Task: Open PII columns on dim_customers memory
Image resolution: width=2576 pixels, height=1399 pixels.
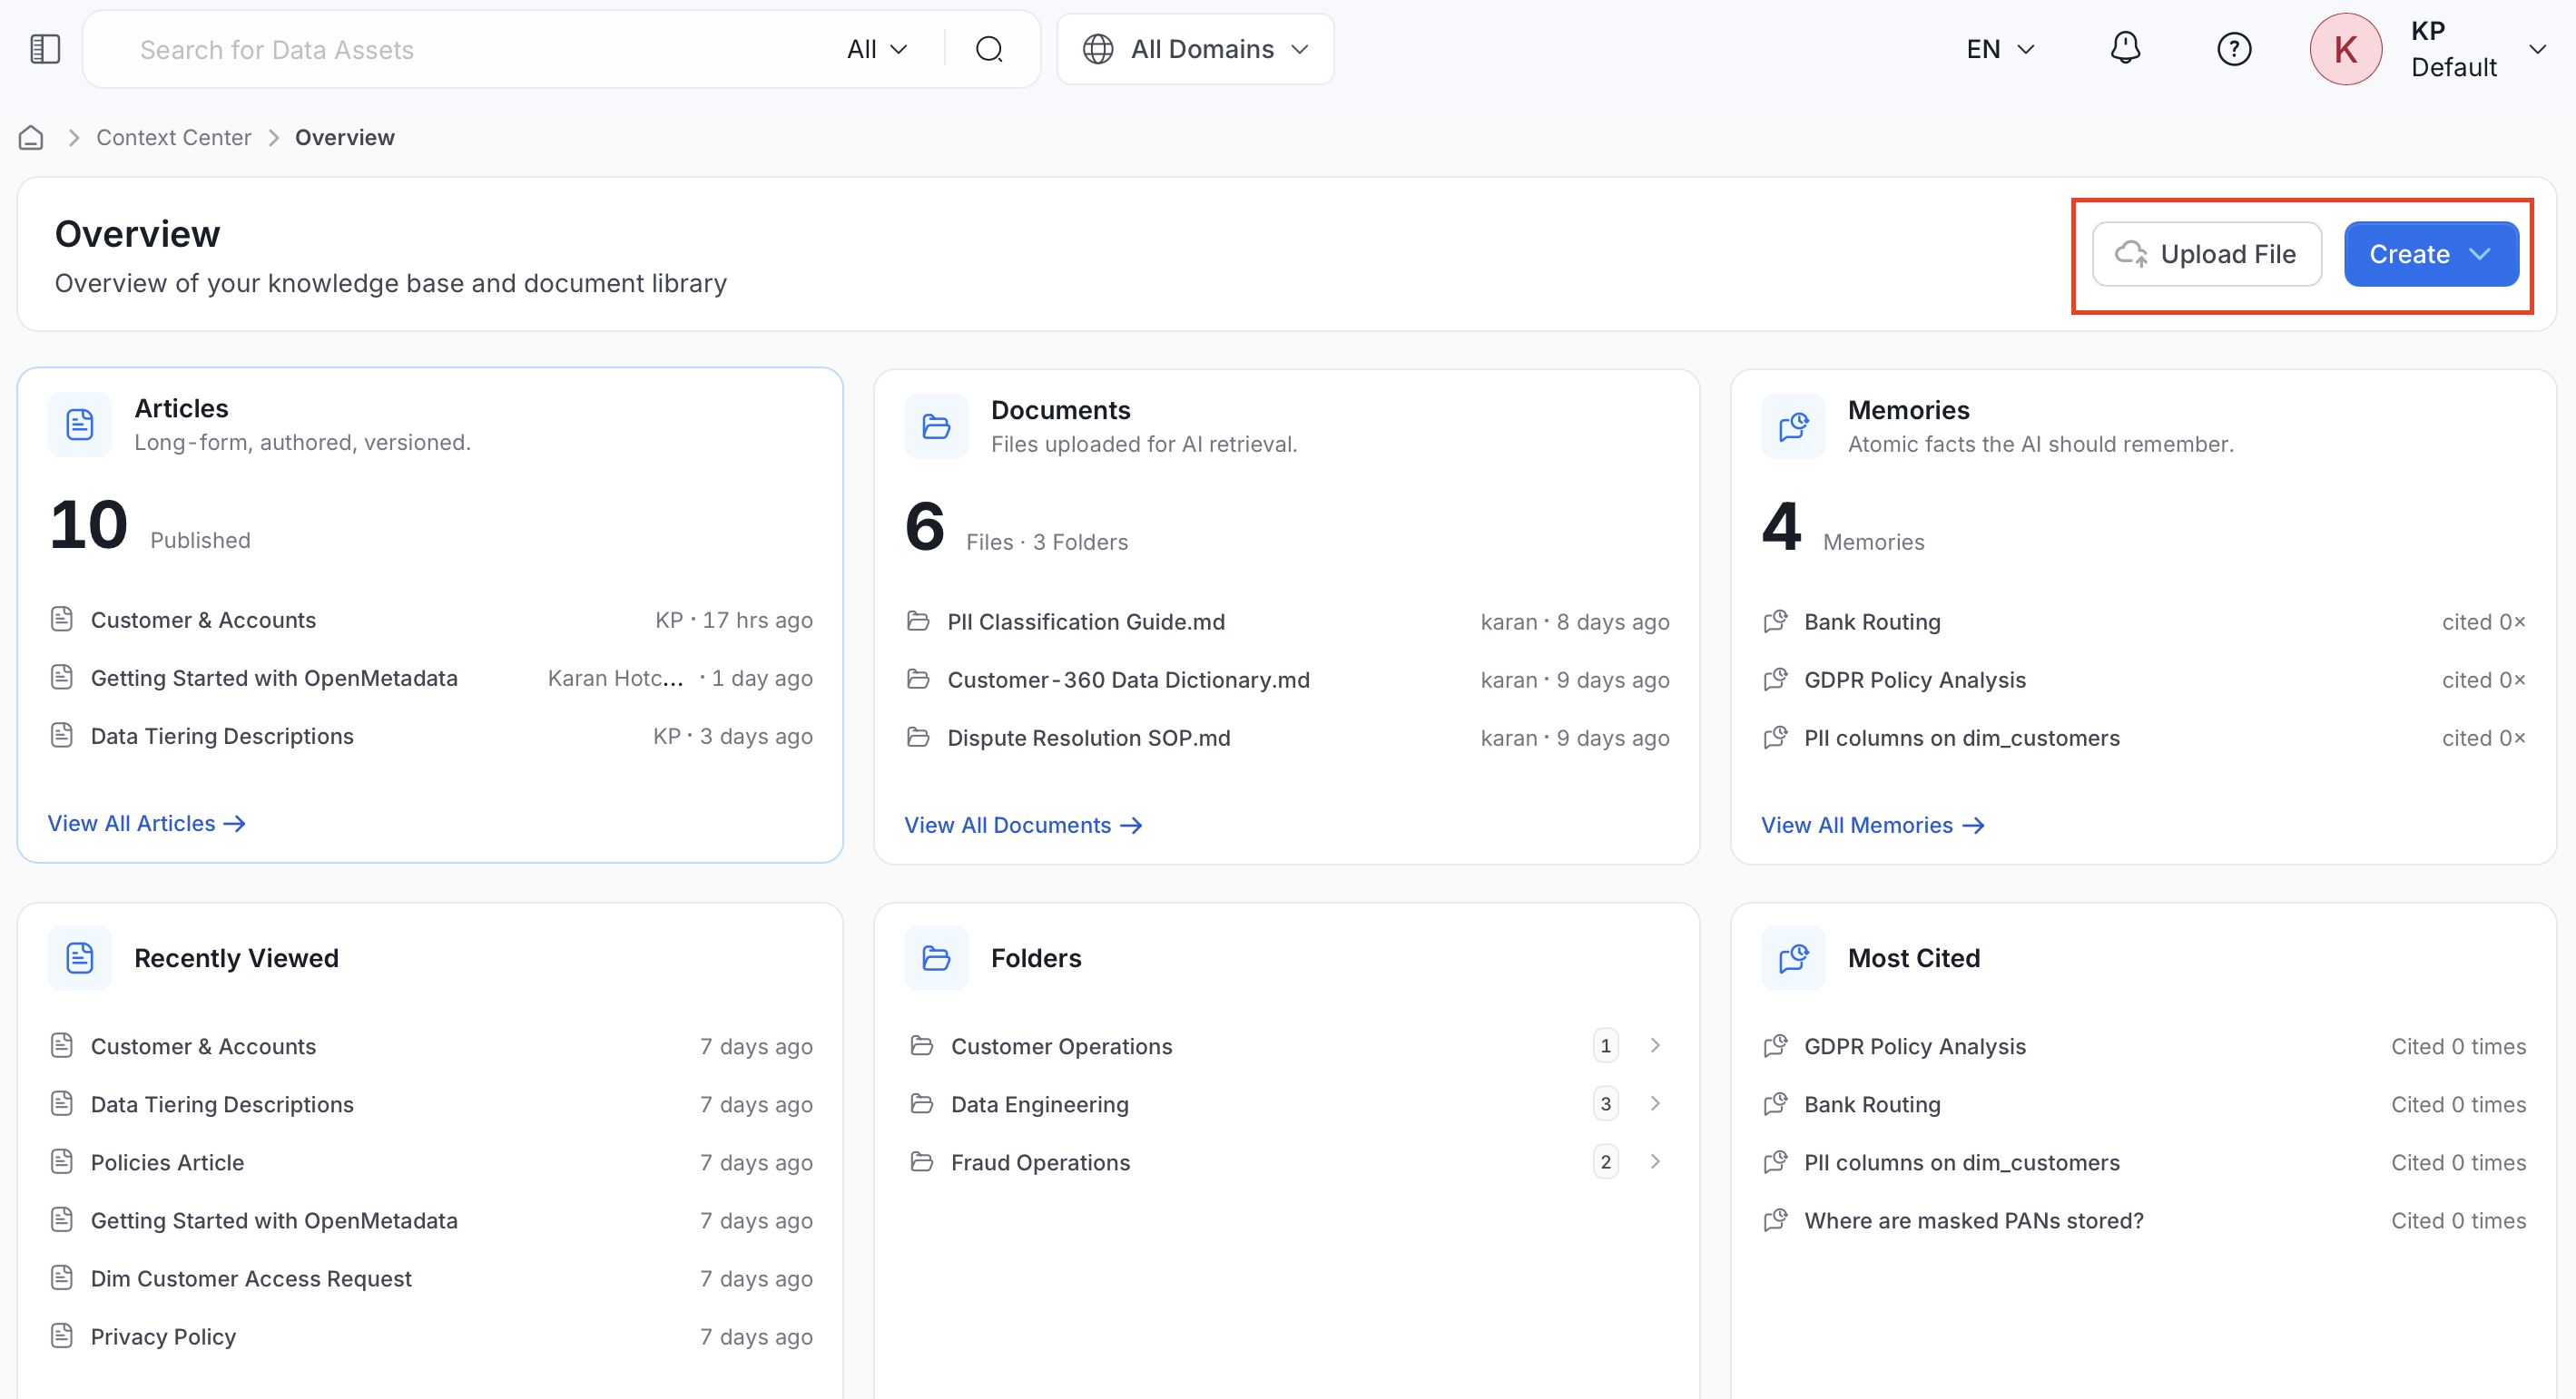Action: [x=1962, y=738]
